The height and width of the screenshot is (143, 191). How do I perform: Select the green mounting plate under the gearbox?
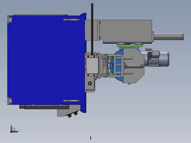[x=130, y=46]
